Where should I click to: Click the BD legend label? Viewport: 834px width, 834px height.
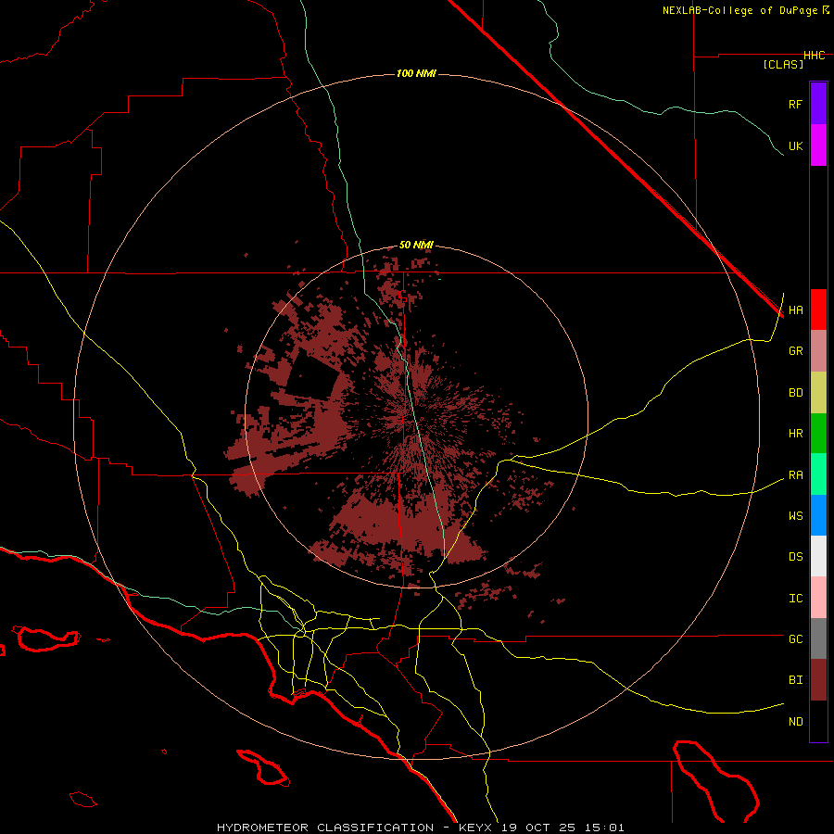795,393
